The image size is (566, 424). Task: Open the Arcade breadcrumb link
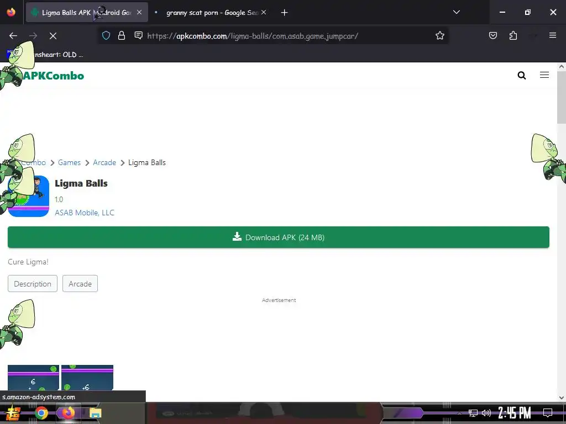click(x=104, y=163)
